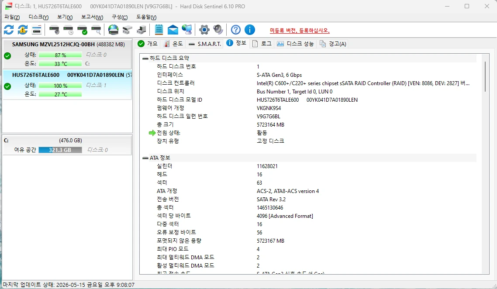Click the 디스크 컨트롤러 row label
The height and width of the screenshot is (289, 497).
click(176, 83)
